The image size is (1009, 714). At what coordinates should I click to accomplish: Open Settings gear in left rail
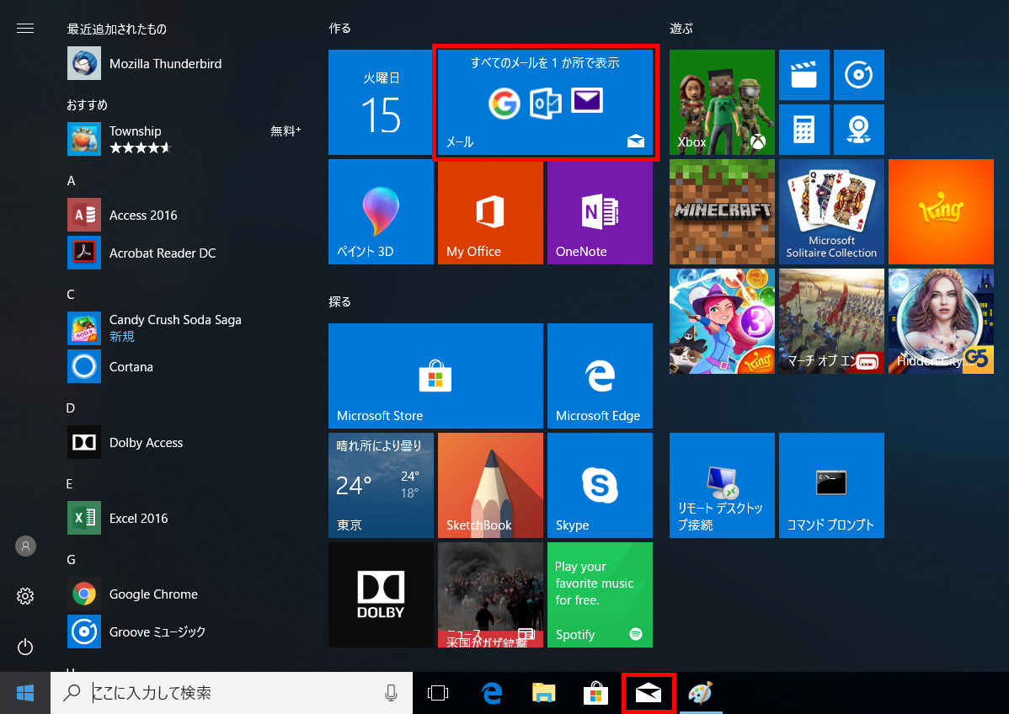click(25, 596)
